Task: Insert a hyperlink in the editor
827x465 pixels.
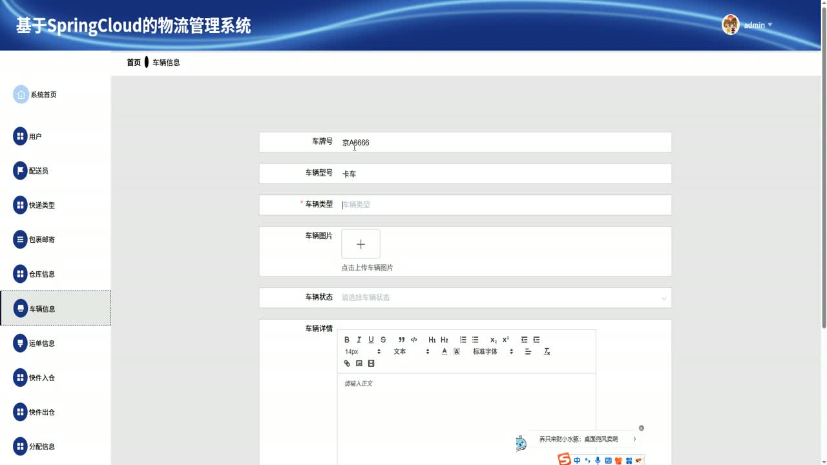Action: click(x=347, y=364)
